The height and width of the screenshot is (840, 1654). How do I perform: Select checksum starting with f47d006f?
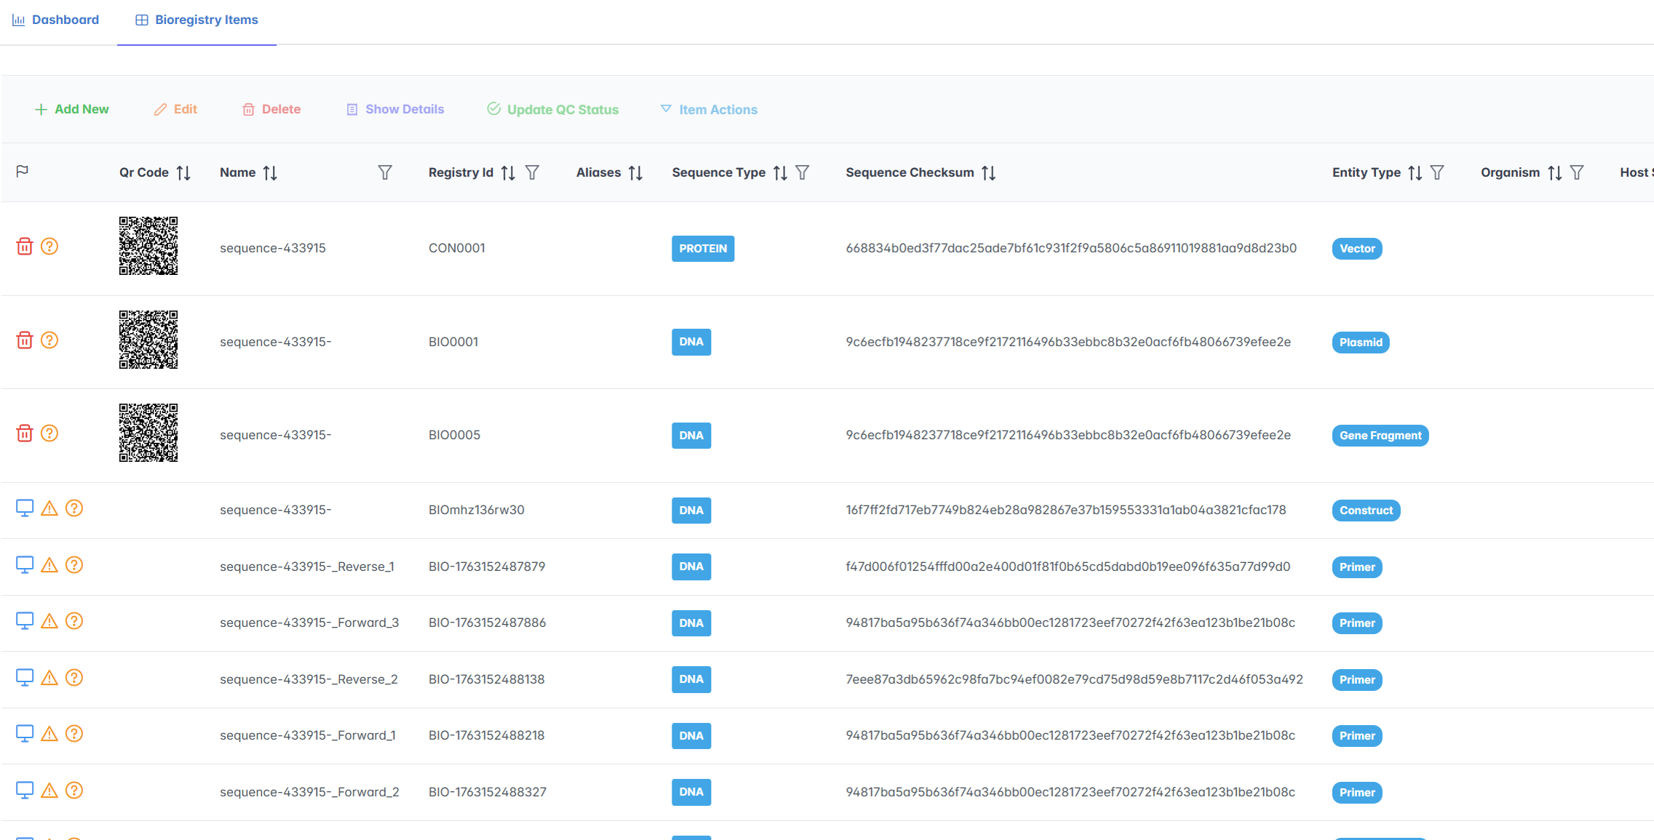(1068, 567)
